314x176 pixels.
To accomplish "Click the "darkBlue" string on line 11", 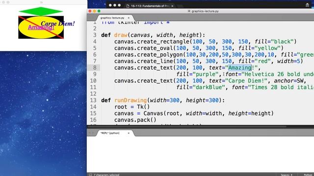I will pyautogui.click(x=209, y=87).
